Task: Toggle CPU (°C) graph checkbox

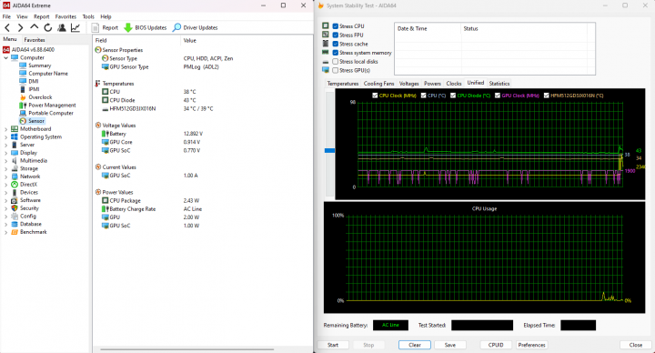Action: coord(423,96)
